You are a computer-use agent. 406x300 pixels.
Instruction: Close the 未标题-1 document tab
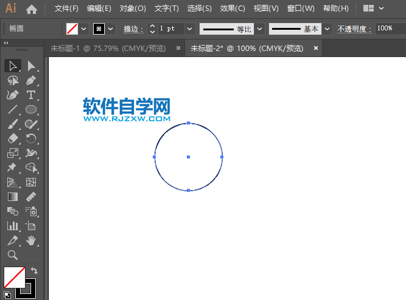coord(178,48)
